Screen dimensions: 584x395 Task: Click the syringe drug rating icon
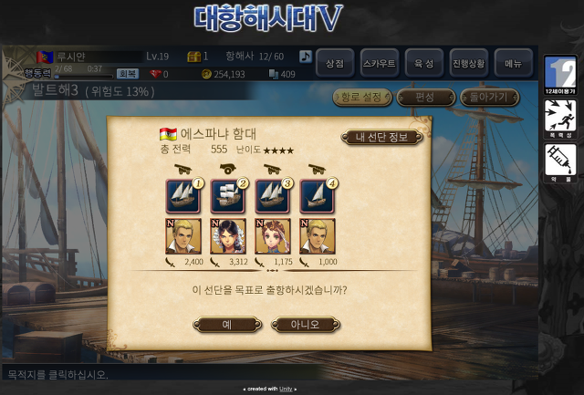[560, 163]
